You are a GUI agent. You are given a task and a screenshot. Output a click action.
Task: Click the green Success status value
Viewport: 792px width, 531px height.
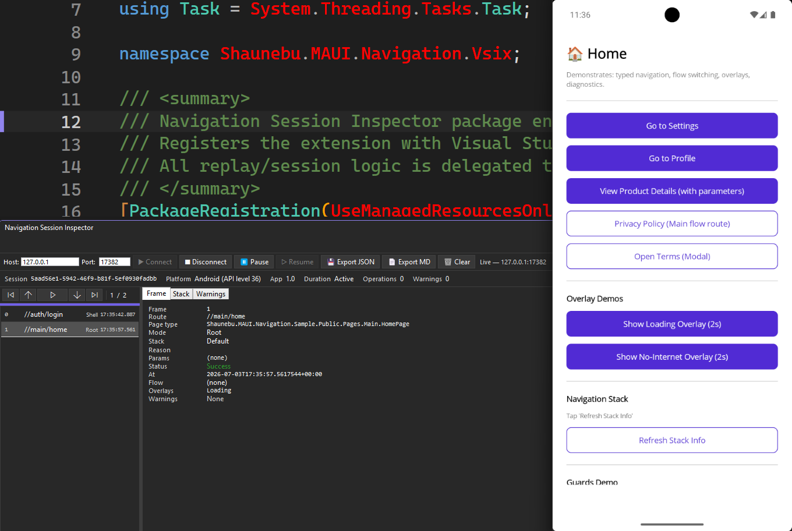point(218,366)
